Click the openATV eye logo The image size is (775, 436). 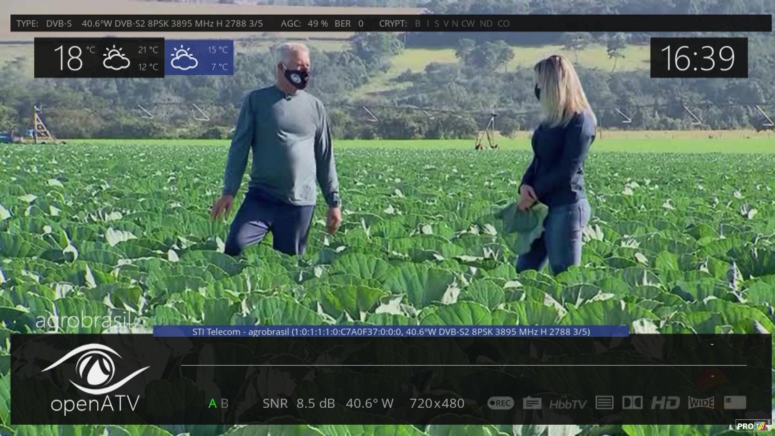[95, 369]
